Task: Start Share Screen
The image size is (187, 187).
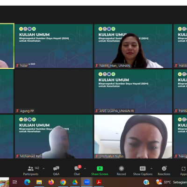Action: click(x=100, y=171)
